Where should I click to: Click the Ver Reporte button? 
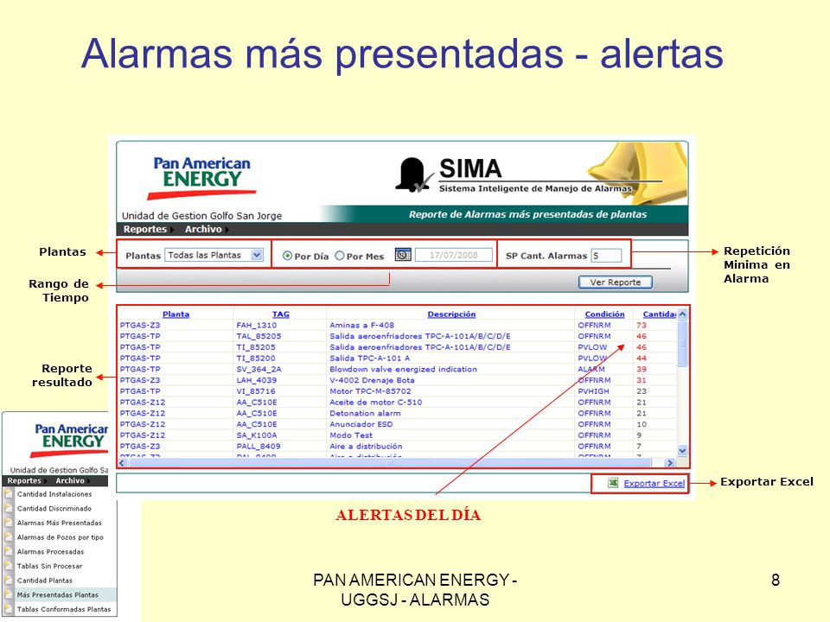tap(615, 282)
